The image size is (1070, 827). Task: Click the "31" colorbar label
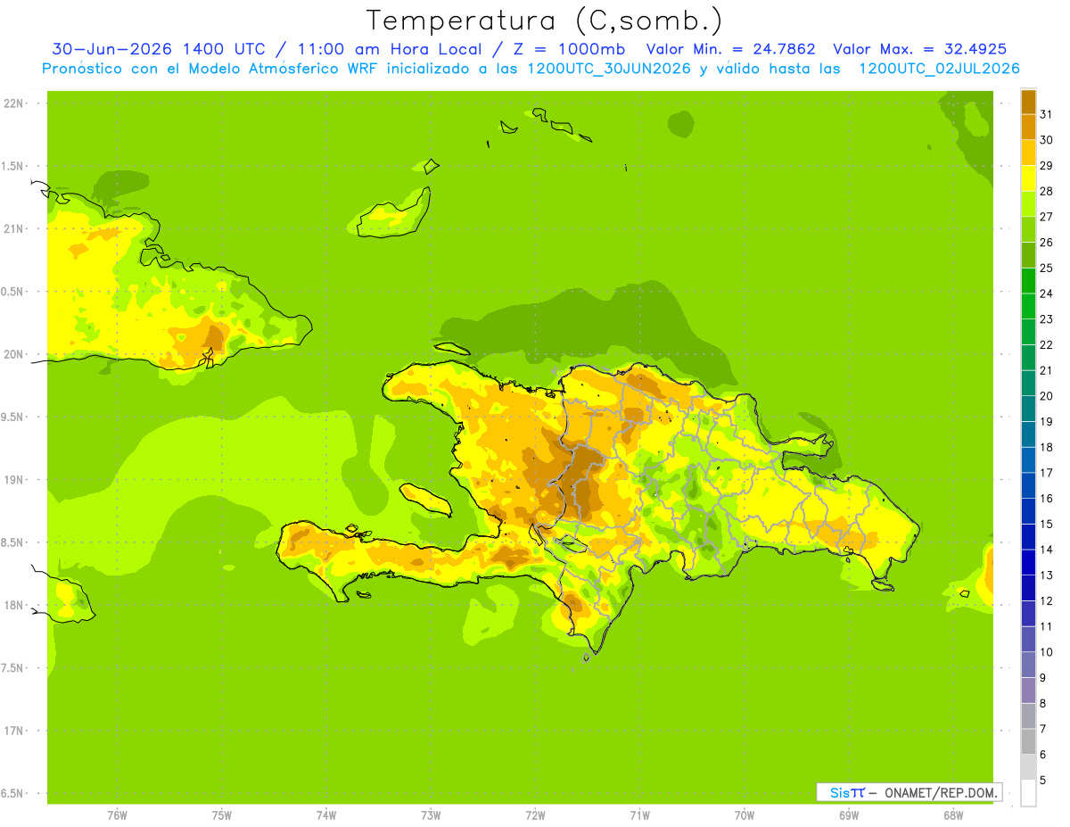coord(1046,114)
